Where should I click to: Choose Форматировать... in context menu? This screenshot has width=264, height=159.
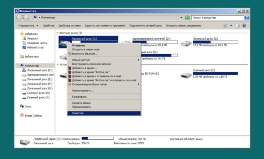coord(104,90)
